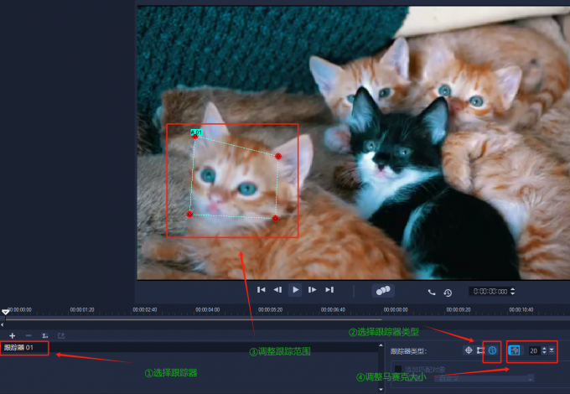Click the bottom-left red tracker control point
570x394 pixels.
(x=189, y=215)
